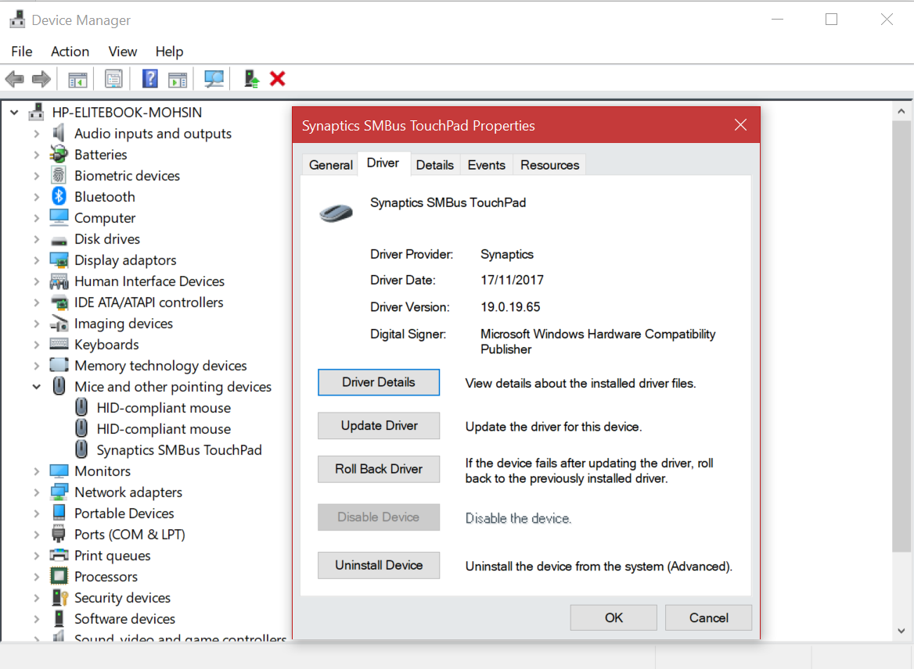
Task: Click the Update Driver button
Action: point(378,426)
